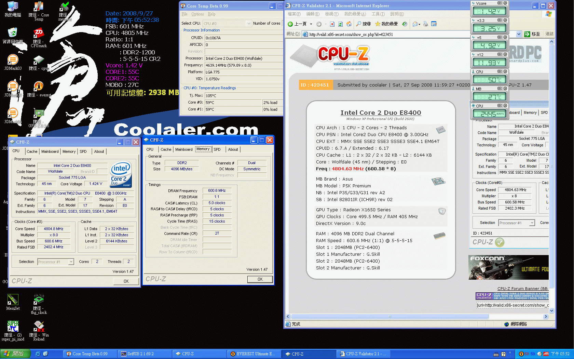Expand Processor #1 selection in left CPU-Z window
Image resolution: width=574 pixels, height=359 pixels.
click(x=71, y=262)
